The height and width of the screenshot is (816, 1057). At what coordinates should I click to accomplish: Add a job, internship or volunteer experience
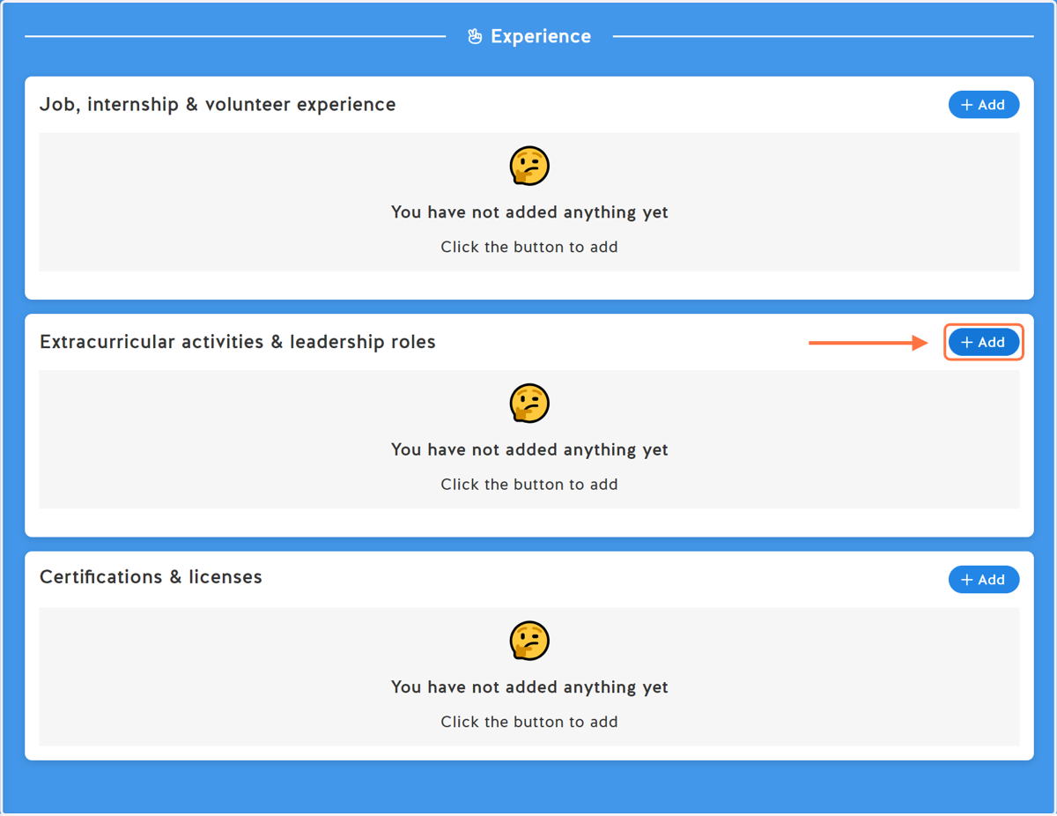click(x=984, y=105)
